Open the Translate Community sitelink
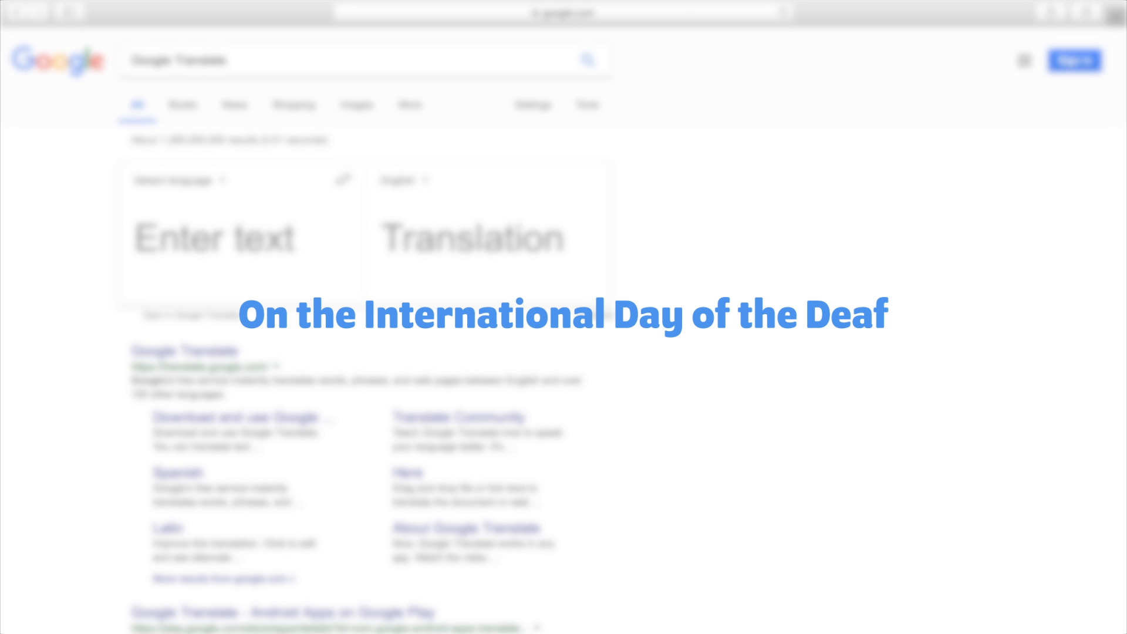The width and height of the screenshot is (1127, 634). coord(459,417)
